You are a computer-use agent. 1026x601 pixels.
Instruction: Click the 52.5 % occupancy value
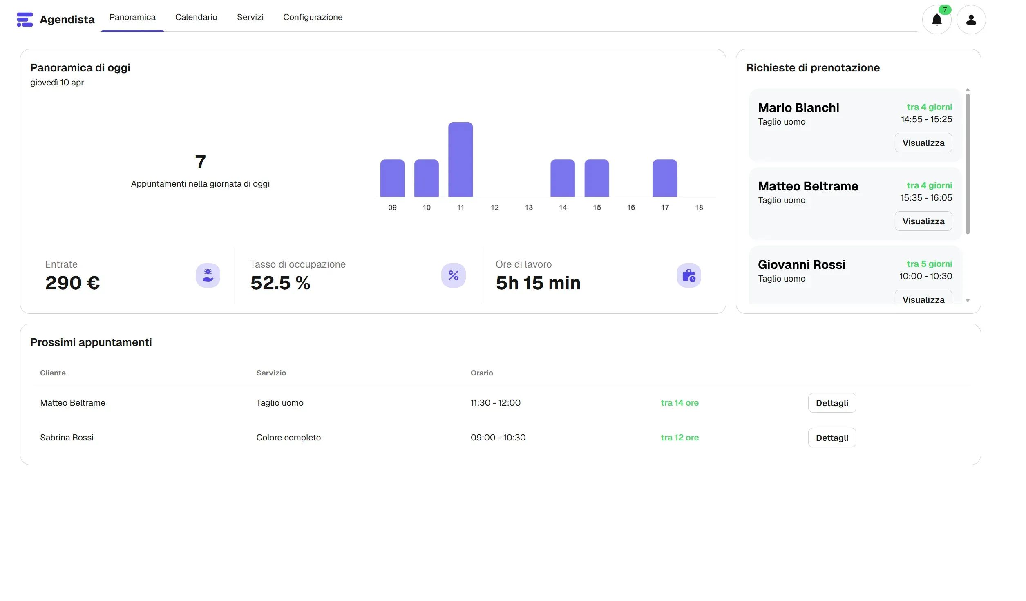[x=280, y=283]
